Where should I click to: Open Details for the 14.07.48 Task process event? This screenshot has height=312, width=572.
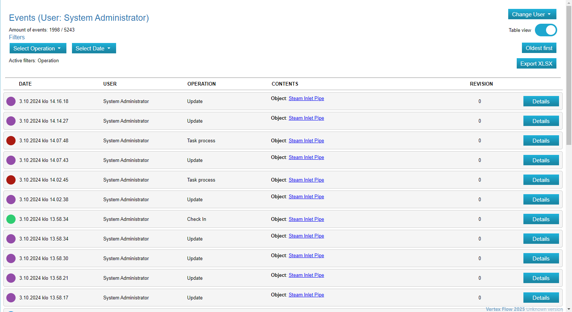click(x=540, y=140)
